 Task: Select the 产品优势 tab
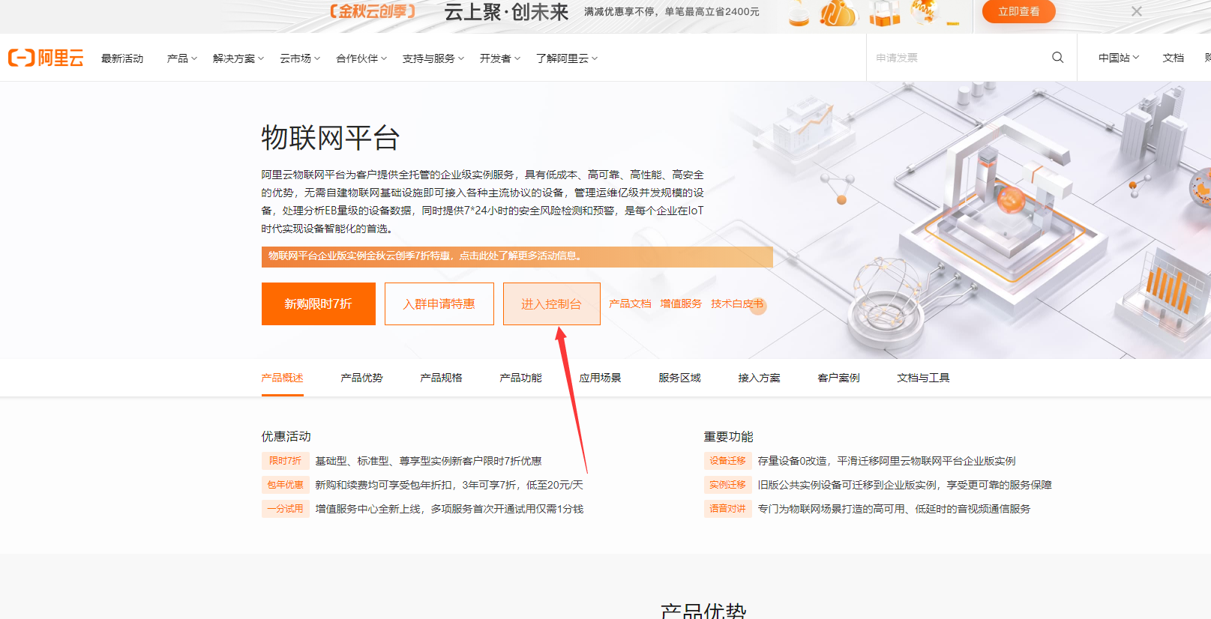[x=362, y=378]
